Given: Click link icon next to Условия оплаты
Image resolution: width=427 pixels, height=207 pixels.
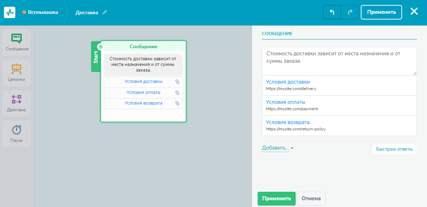Looking at the screenshot, I should 177,93.
